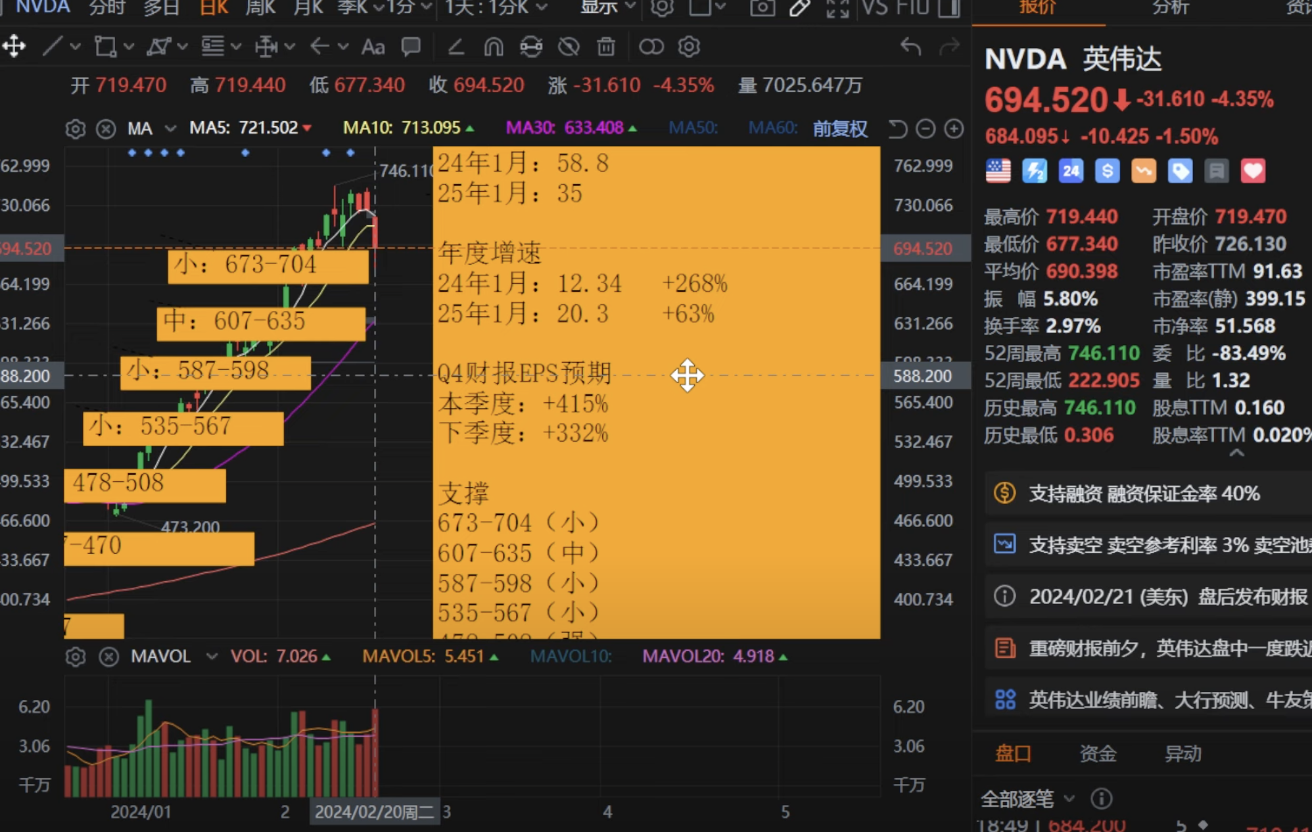Toggle MA5 moving average line

250,127
